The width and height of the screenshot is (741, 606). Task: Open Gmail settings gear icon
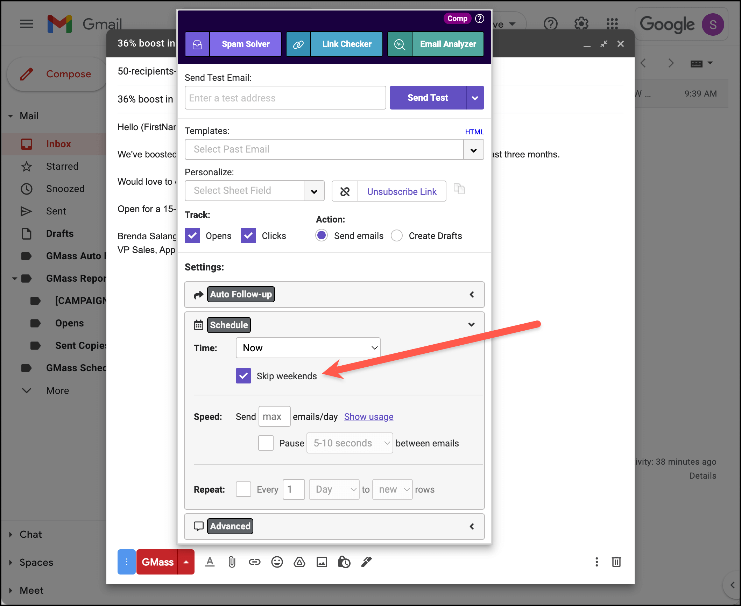pos(581,24)
